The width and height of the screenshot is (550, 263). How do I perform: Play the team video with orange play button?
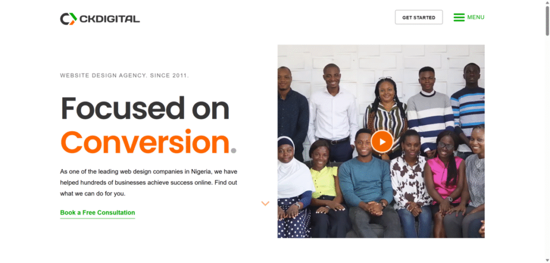[382, 142]
